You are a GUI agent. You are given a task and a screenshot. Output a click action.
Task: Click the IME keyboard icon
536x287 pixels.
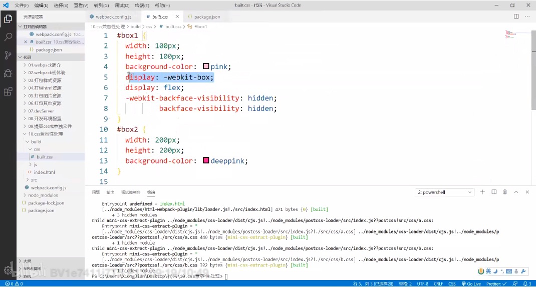click(509, 271)
